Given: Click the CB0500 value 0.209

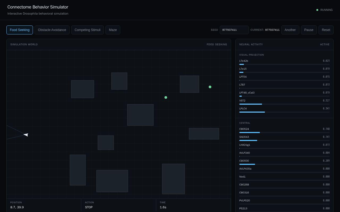Looking at the screenshot, I should click(x=326, y=161).
